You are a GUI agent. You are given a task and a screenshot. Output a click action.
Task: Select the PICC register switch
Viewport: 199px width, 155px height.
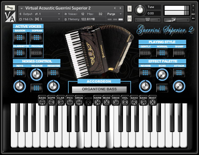click(70, 101)
